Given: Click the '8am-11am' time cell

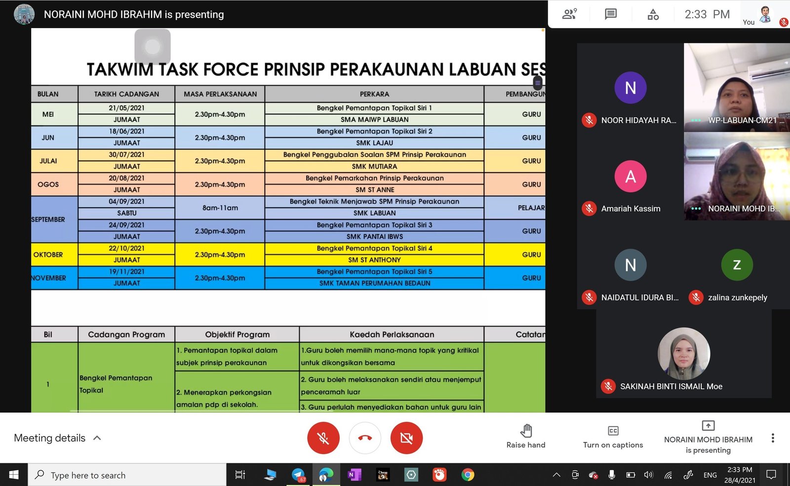Looking at the screenshot, I should pos(220,208).
